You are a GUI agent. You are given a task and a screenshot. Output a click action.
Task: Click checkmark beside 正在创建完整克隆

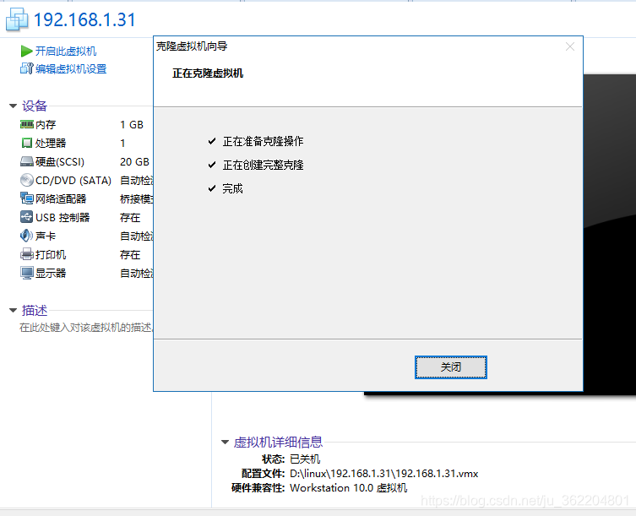212,165
